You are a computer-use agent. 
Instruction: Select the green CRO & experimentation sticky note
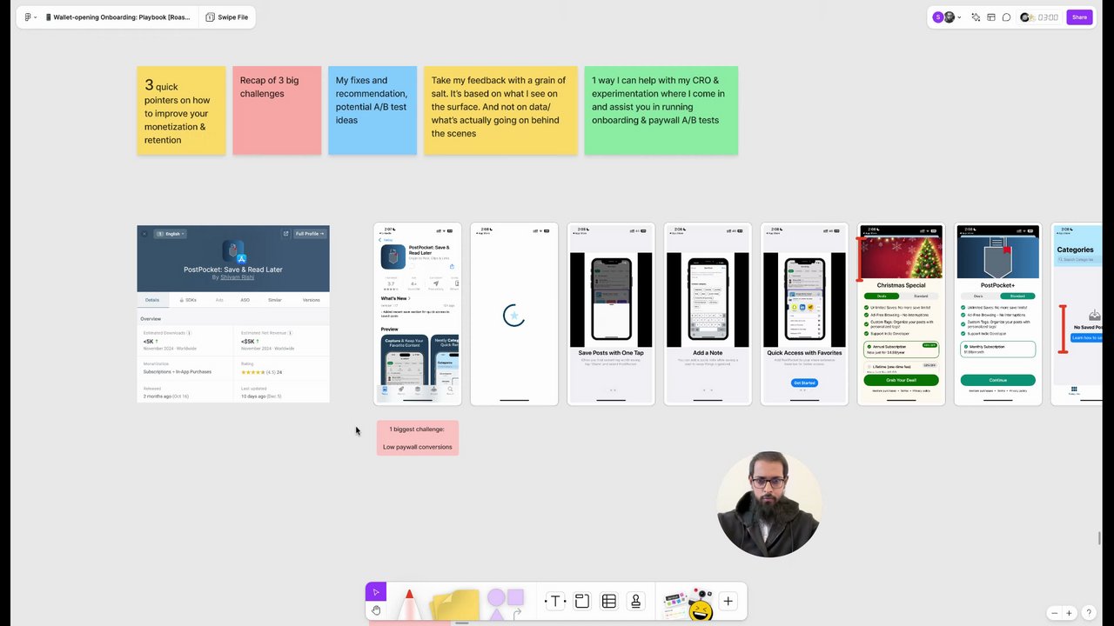coord(661,110)
